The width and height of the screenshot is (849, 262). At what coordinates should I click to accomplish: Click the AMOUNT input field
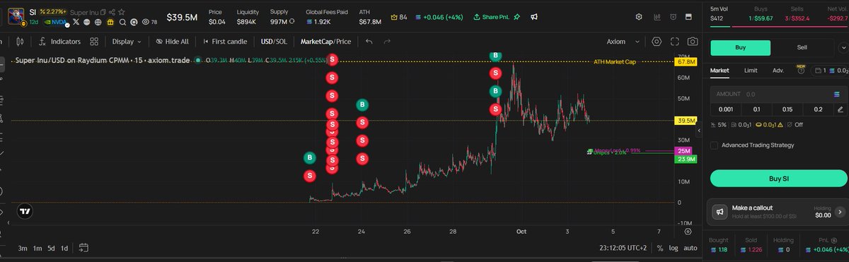tap(778, 94)
